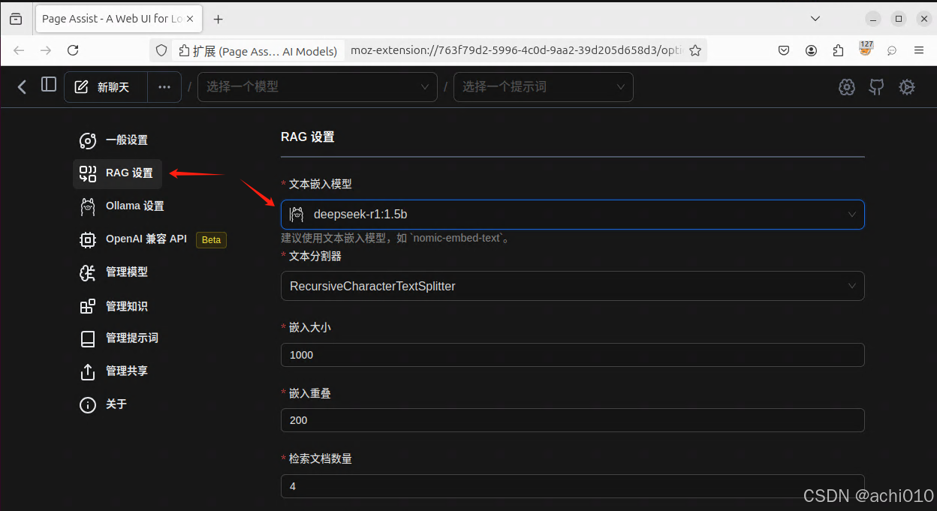Open the 选择一个提示词 dropdown
937x511 pixels.
pos(544,87)
